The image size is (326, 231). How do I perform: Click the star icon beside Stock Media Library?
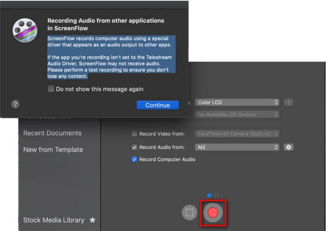(x=92, y=220)
